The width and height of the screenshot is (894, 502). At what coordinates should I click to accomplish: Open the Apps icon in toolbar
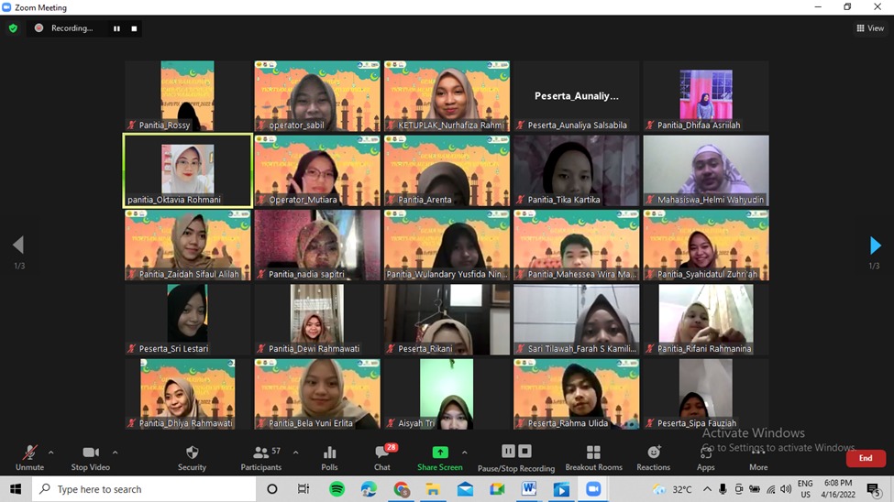point(706,456)
